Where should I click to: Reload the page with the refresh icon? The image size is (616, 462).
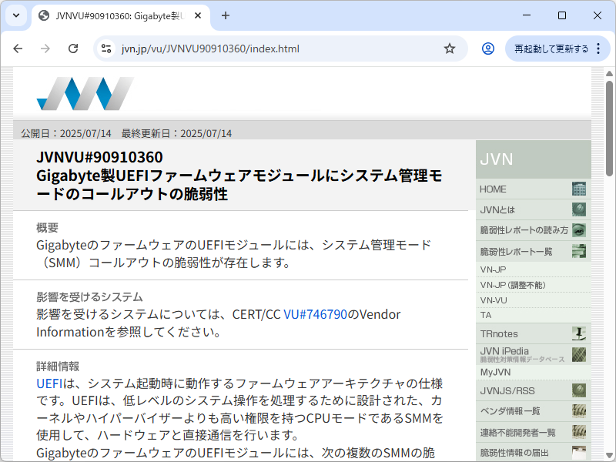(73, 48)
